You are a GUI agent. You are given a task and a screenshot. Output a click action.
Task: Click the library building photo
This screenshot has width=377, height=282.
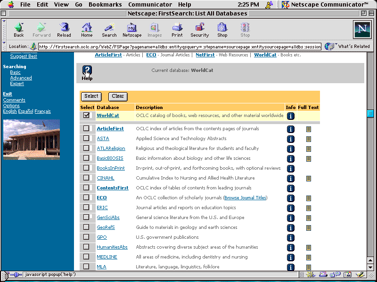coord(32,140)
